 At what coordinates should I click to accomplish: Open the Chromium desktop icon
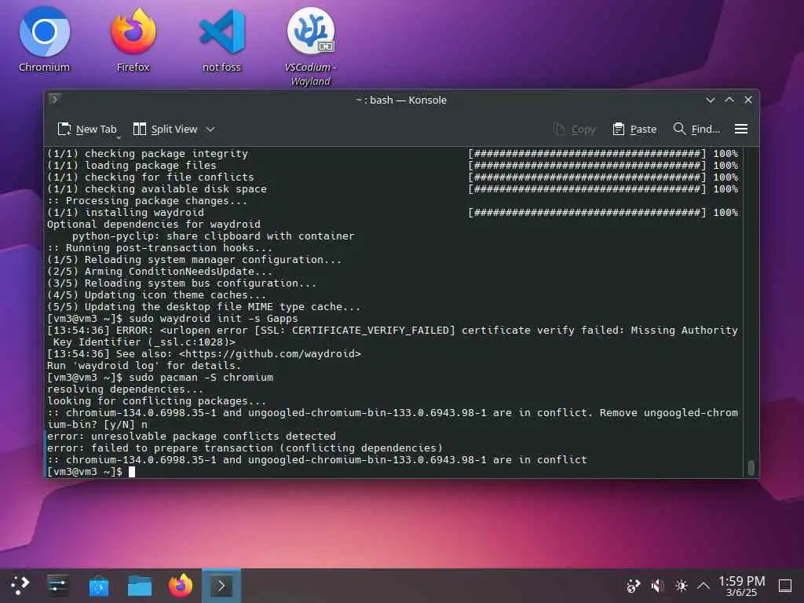point(45,40)
